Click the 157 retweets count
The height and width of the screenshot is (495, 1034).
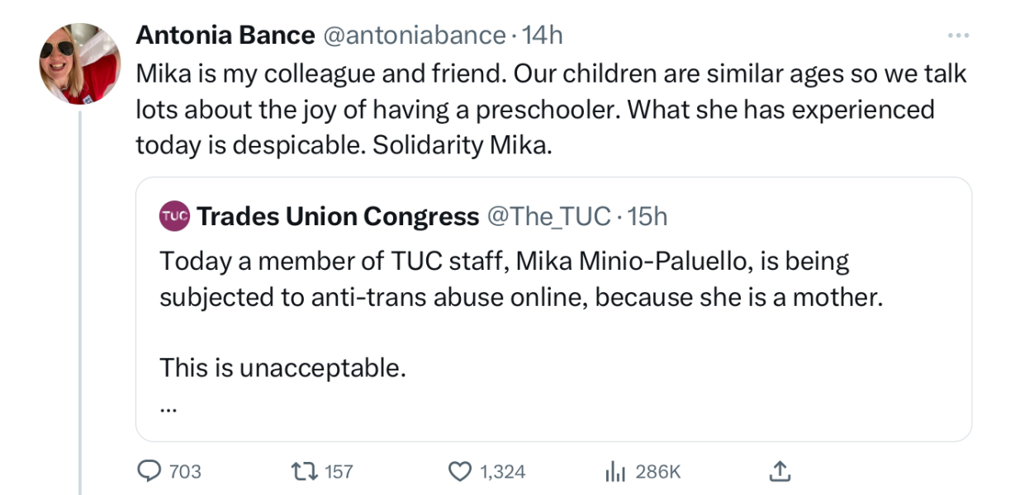click(339, 472)
